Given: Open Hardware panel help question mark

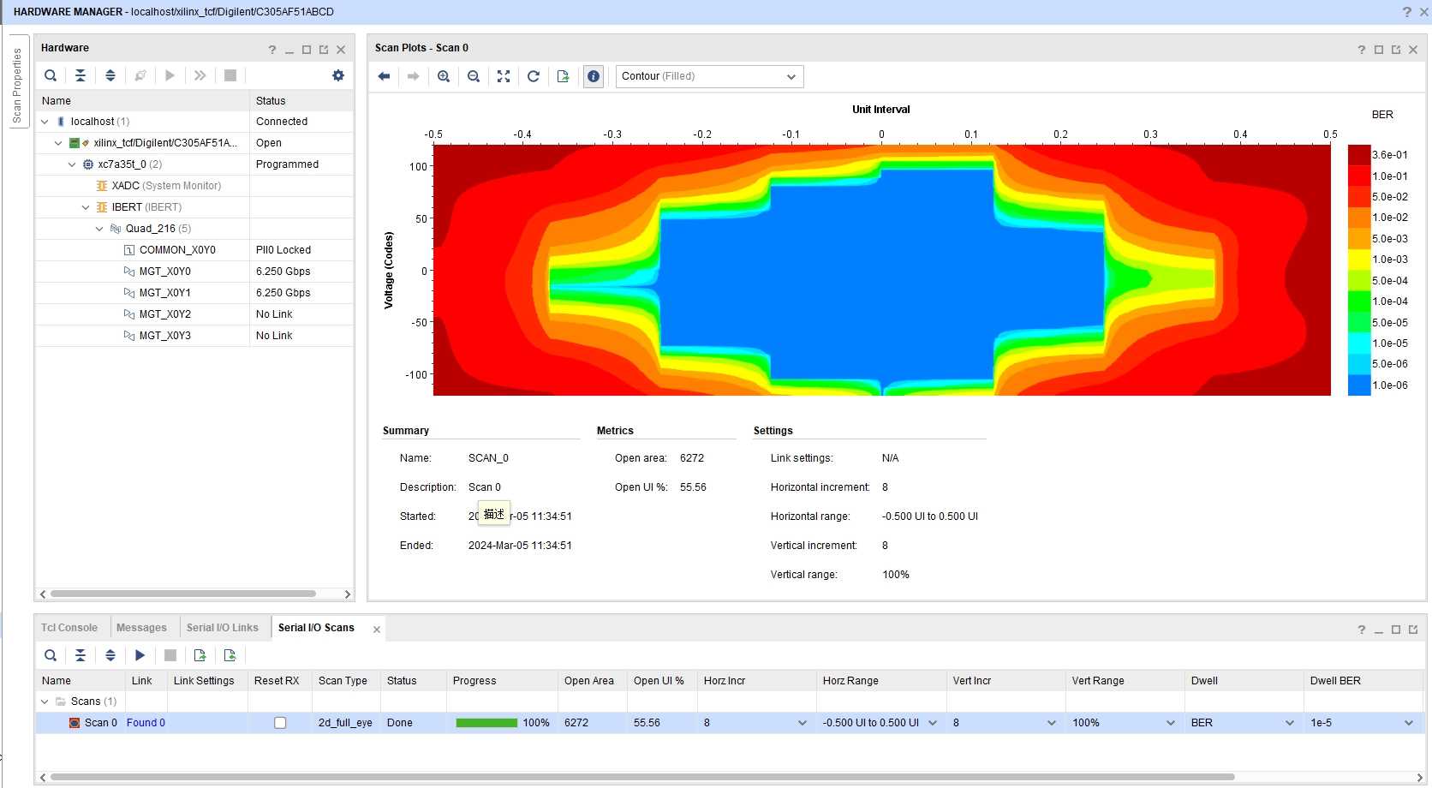Looking at the screenshot, I should click(272, 50).
